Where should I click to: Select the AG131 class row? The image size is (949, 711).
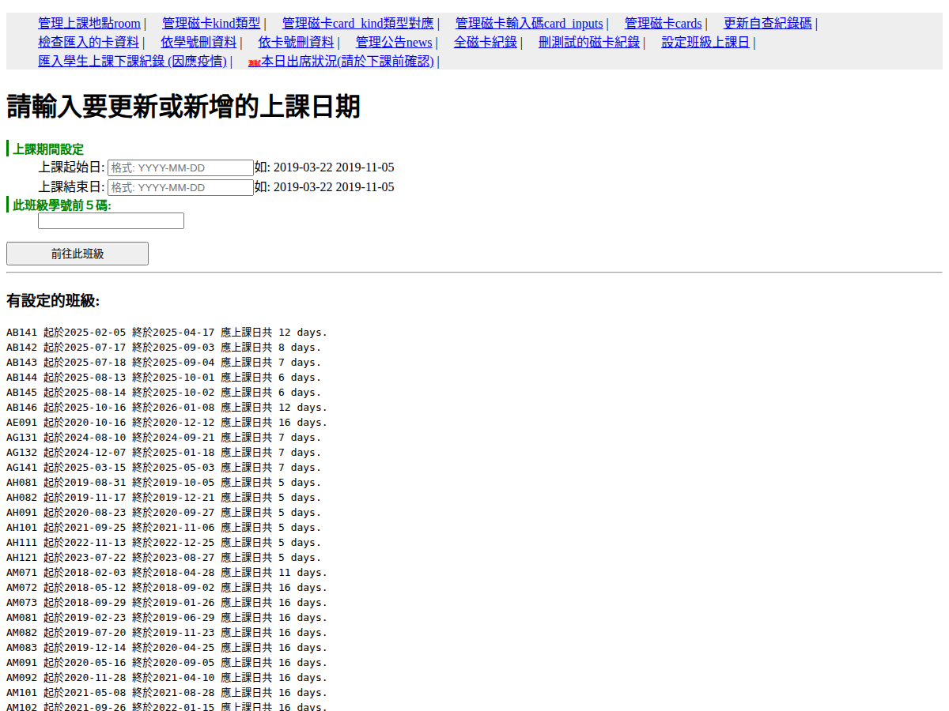tap(164, 438)
